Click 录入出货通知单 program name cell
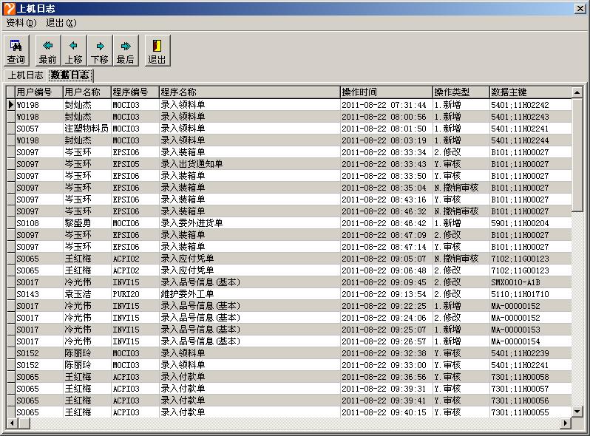Image resolution: width=590 pixels, height=436 pixels. pyautogui.click(x=249, y=164)
